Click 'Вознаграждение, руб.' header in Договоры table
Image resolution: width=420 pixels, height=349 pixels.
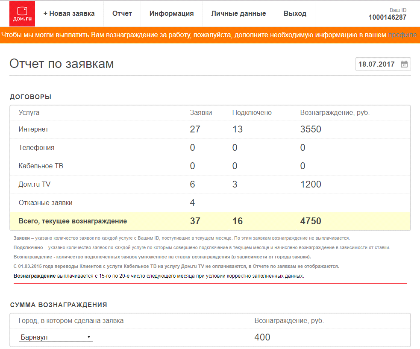(335, 113)
